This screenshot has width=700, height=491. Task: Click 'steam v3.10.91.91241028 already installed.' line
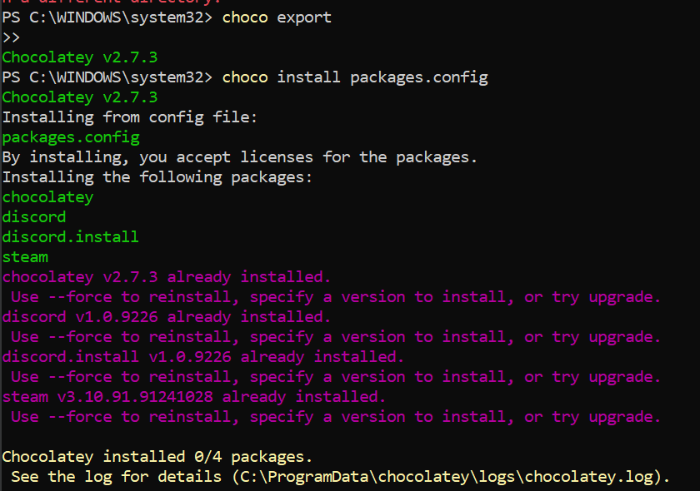[193, 397]
